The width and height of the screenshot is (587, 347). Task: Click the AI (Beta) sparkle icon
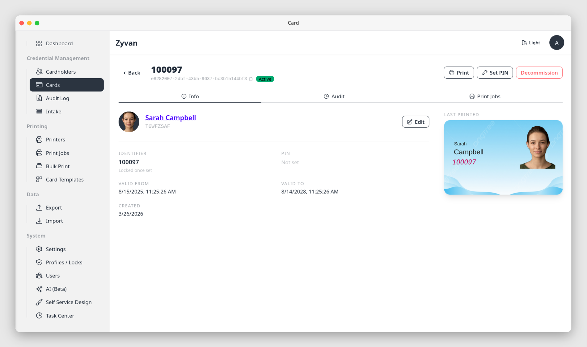[x=39, y=289]
